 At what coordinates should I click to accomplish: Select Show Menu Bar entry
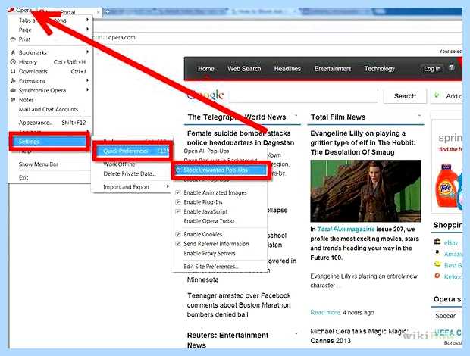coord(39,164)
